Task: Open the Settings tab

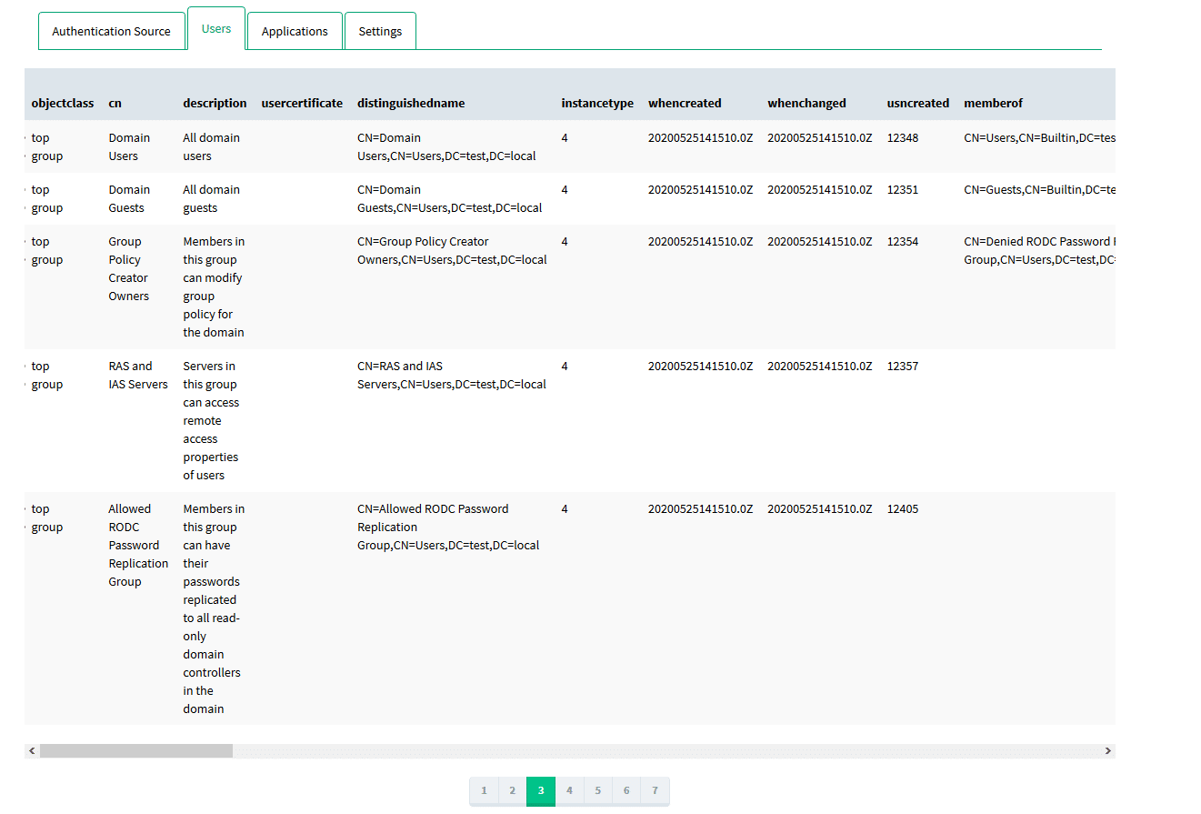Action: [x=380, y=31]
